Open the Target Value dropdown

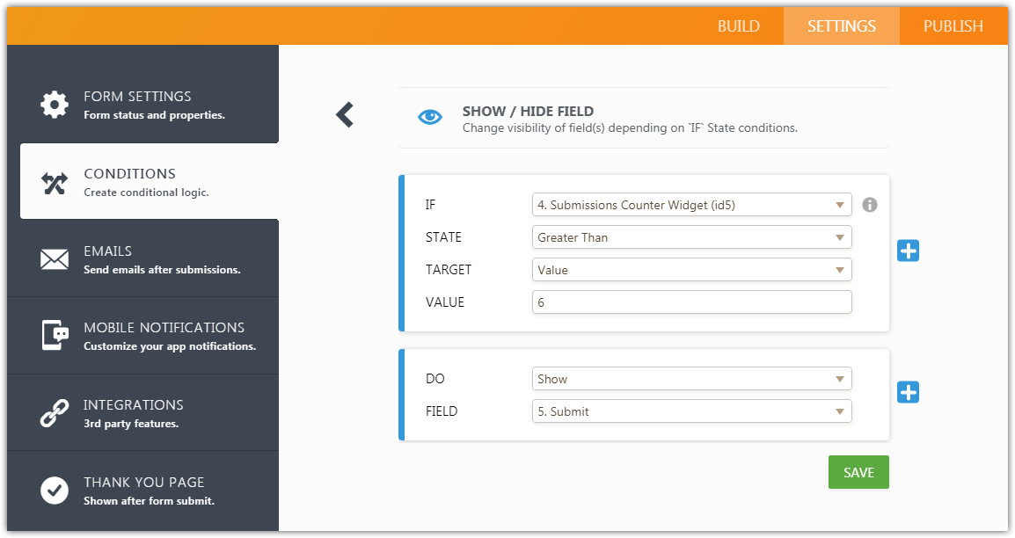691,269
